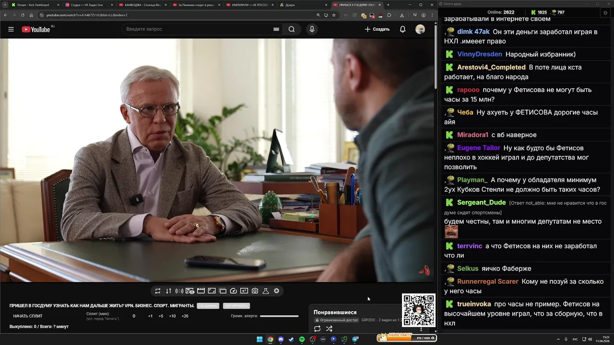This screenshot has width=614, height=345.
Task: Switch to the Д|ы|ра tab
Action: [304, 5]
